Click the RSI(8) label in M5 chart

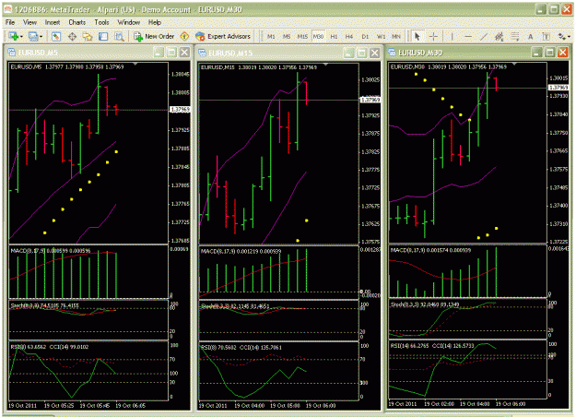coord(18,347)
